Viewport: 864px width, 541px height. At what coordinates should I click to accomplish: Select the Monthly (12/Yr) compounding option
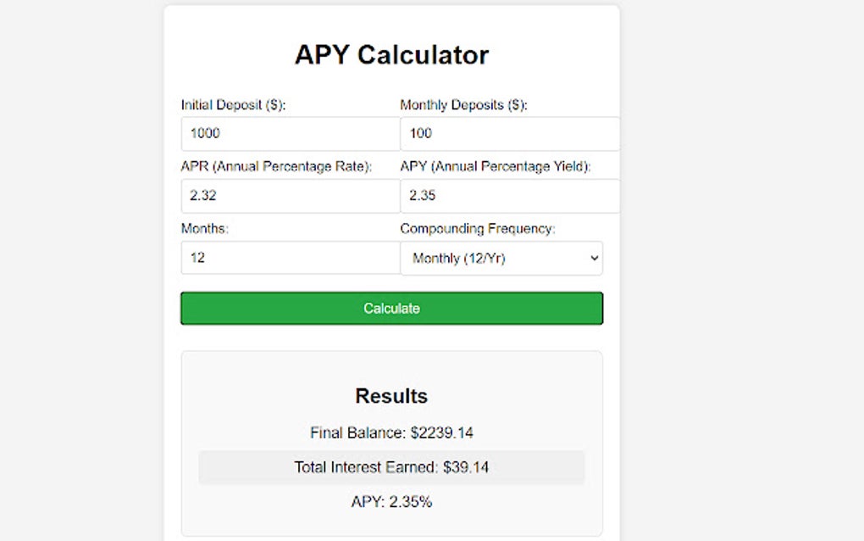tap(501, 258)
